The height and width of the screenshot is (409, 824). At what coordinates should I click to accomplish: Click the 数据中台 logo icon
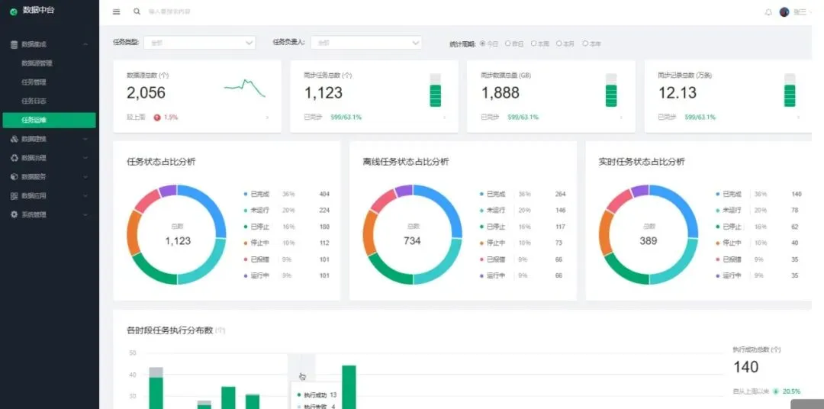click(14, 11)
